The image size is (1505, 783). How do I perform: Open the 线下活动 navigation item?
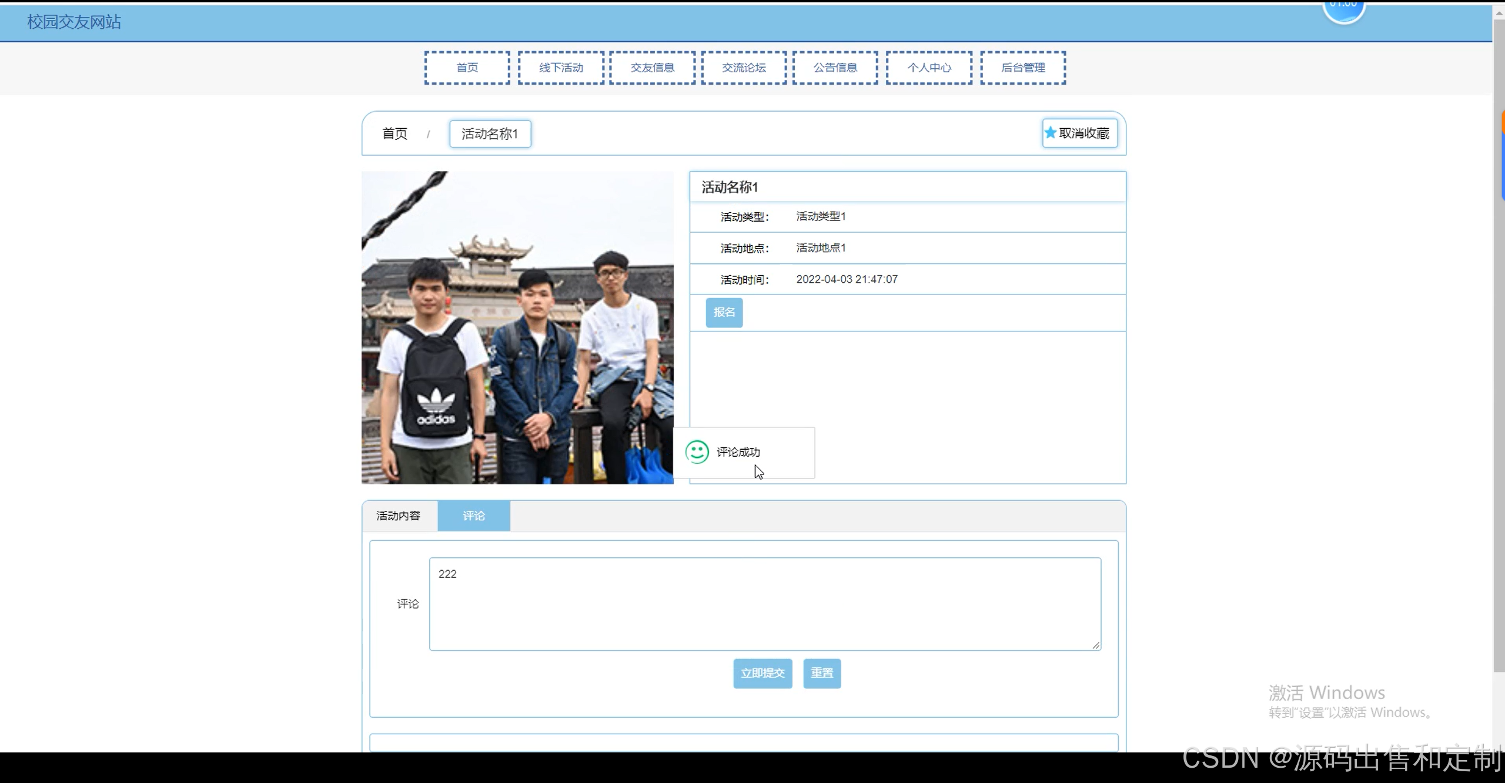561,68
